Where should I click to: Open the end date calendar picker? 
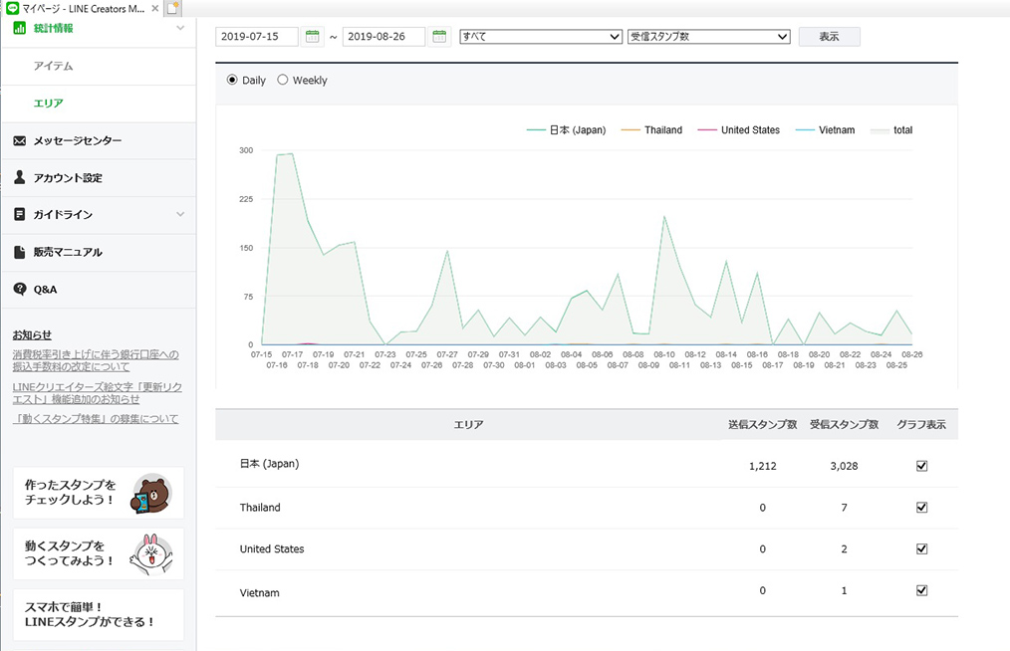(x=439, y=37)
